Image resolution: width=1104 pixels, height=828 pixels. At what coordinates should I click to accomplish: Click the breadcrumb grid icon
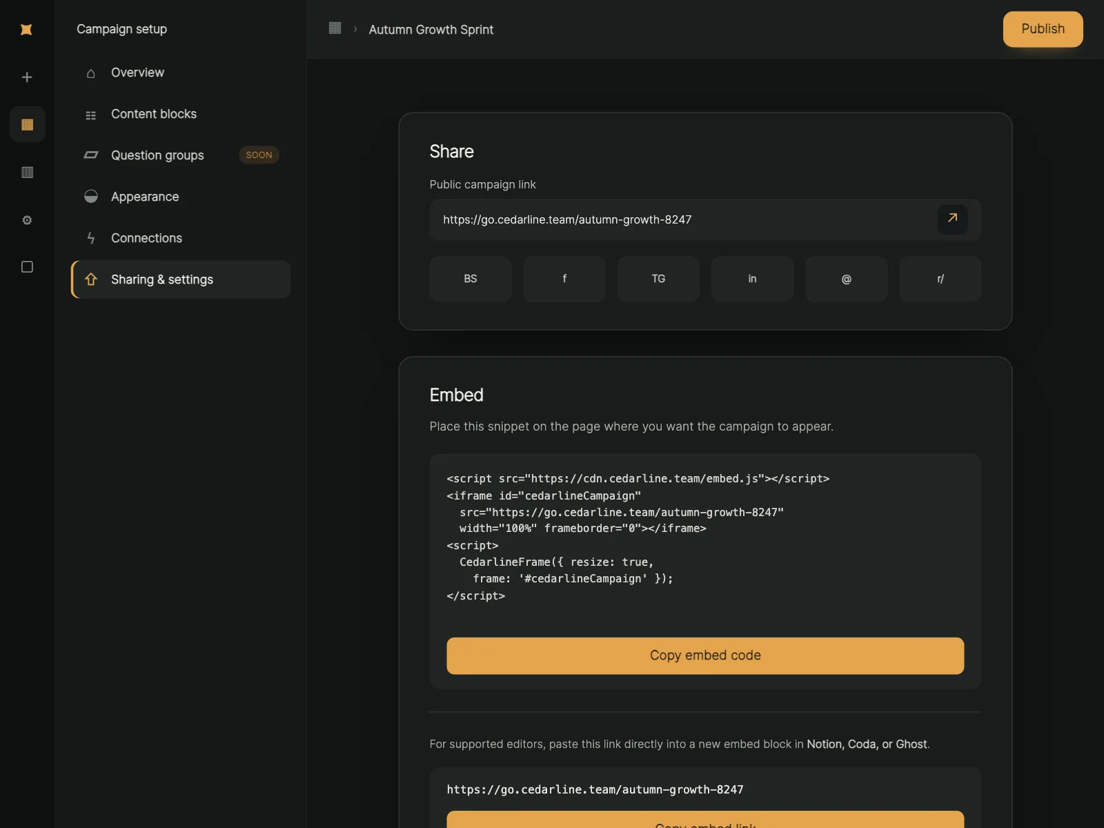[x=335, y=28]
